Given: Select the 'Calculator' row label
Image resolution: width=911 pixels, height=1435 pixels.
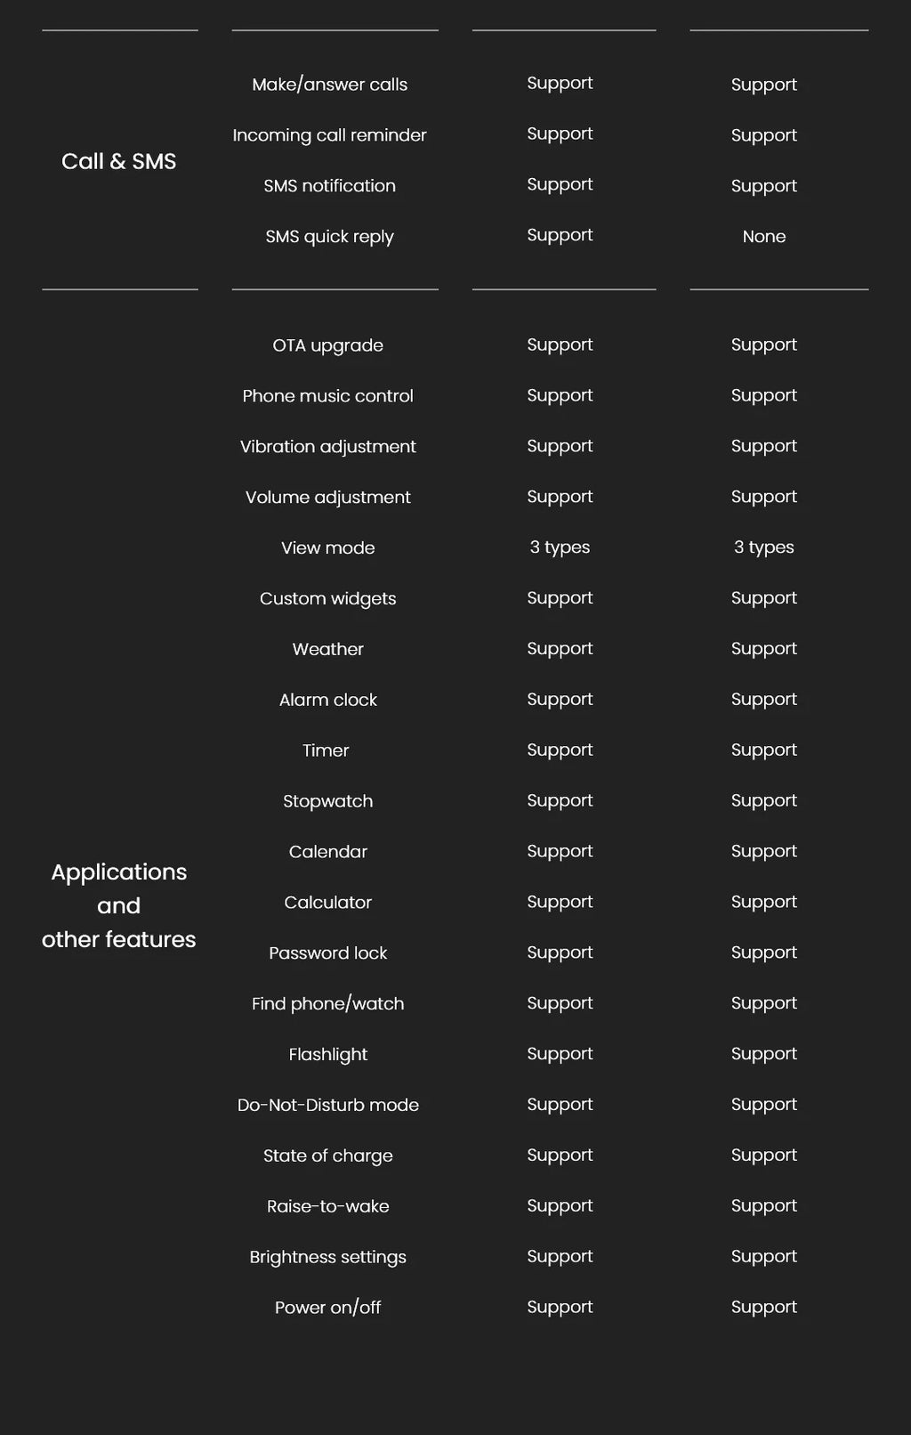Looking at the screenshot, I should tap(327, 903).
